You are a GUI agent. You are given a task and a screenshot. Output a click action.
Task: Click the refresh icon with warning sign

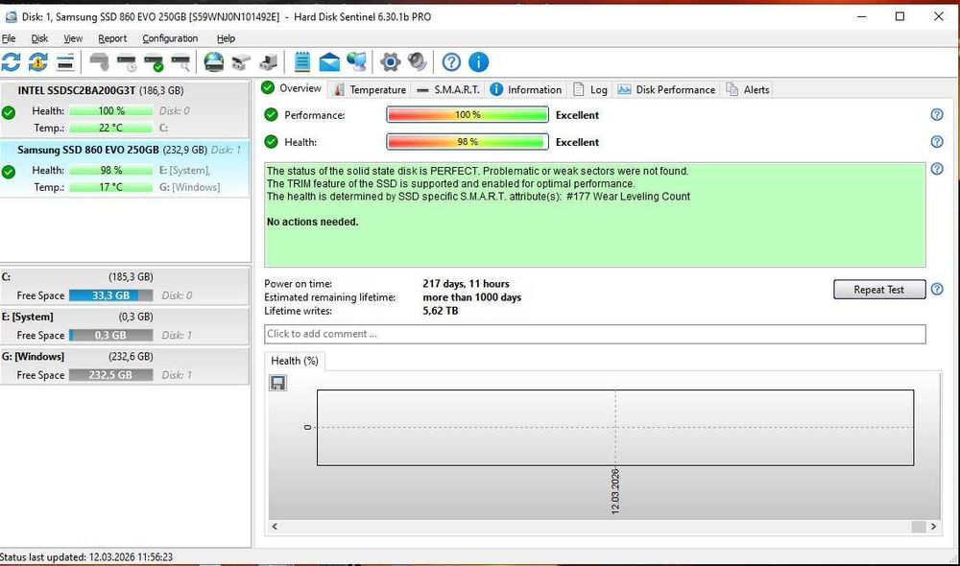click(x=38, y=61)
